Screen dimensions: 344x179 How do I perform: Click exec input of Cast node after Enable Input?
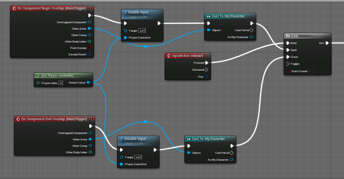pos(209,23)
